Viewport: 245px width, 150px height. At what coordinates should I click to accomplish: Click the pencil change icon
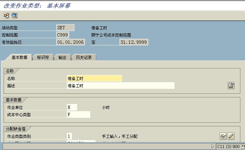(x=231, y=136)
